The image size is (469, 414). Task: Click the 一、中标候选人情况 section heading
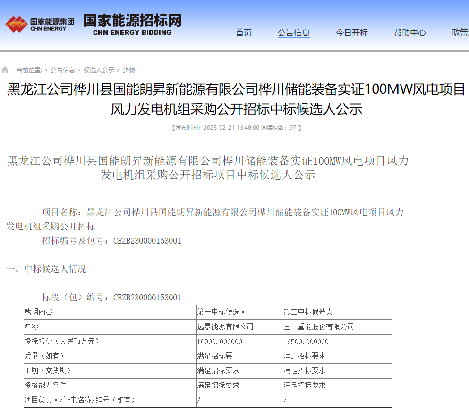pos(46,269)
